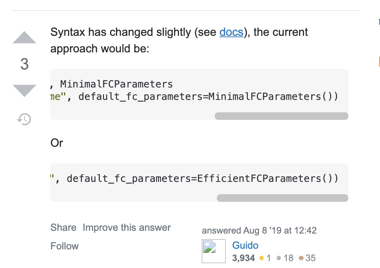This screenshot has height=268, width=380.
Task: Click the MinimalFCParameters code block scrollbar
Action: coord(281,116)
